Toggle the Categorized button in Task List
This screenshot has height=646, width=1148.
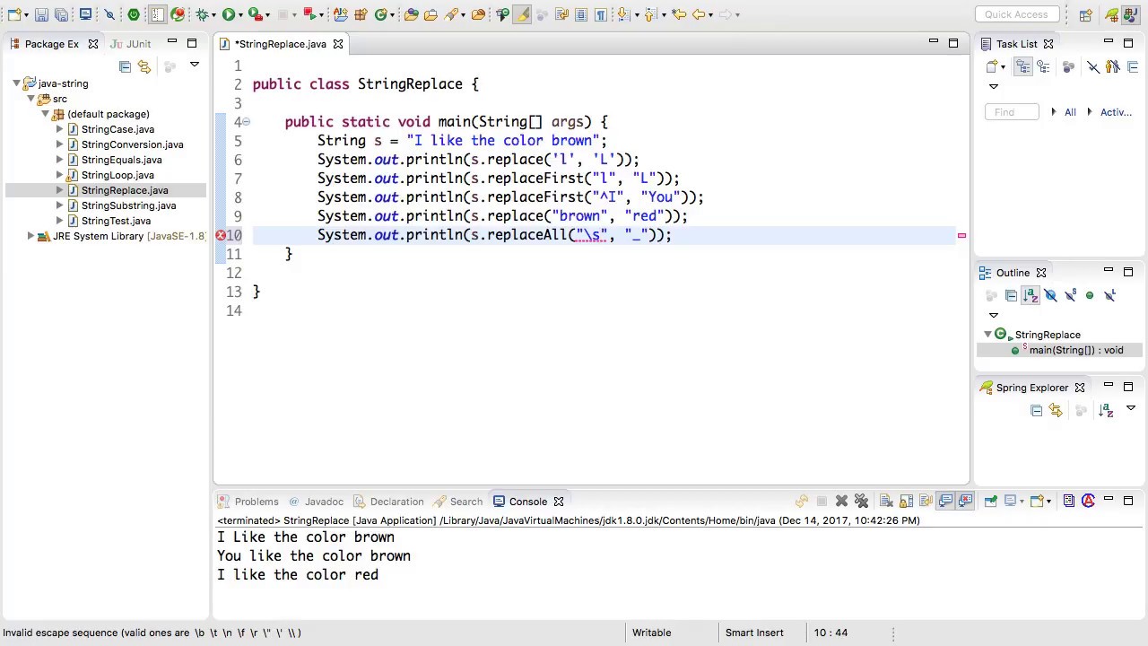click(1024, 66)
